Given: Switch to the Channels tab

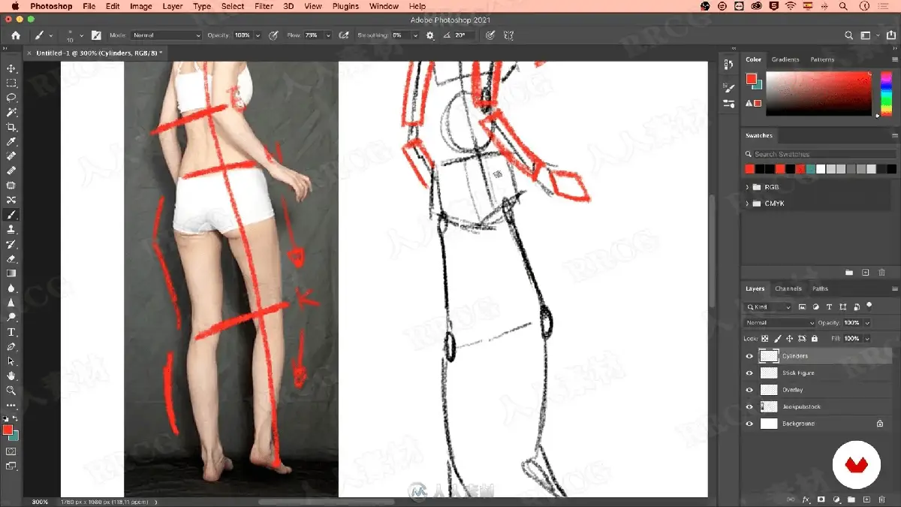Looking at the screenshot, I should (788, 288).
